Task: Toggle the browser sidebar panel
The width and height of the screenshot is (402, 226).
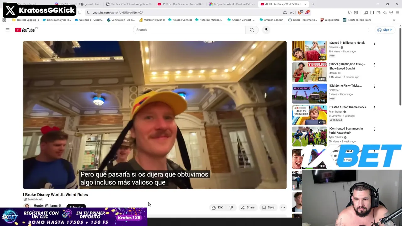Action: pyautogui.click(x=372, y=13)
